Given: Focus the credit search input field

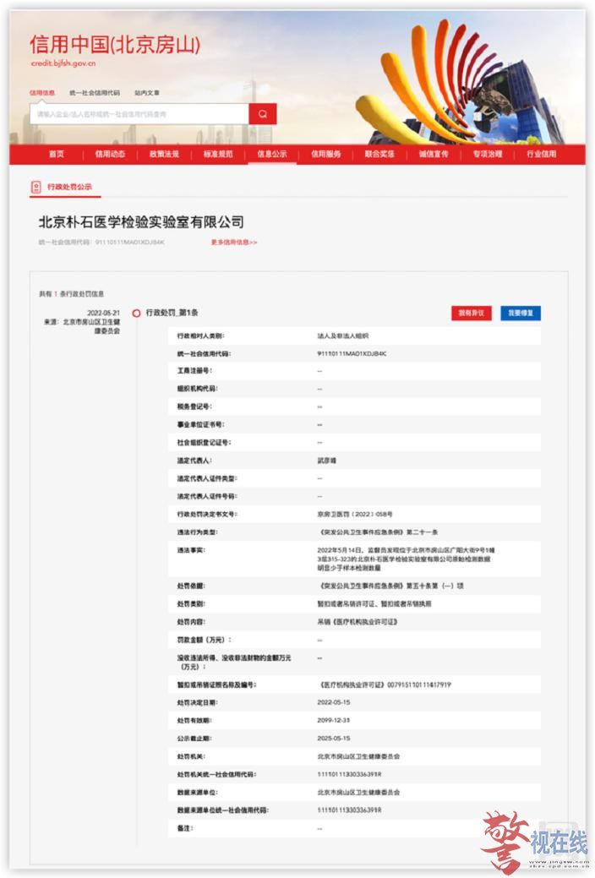Looking at the screenshot, I should tap(139, 114).
